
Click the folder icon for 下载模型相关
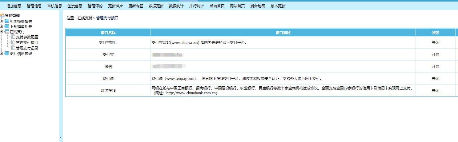7,27
